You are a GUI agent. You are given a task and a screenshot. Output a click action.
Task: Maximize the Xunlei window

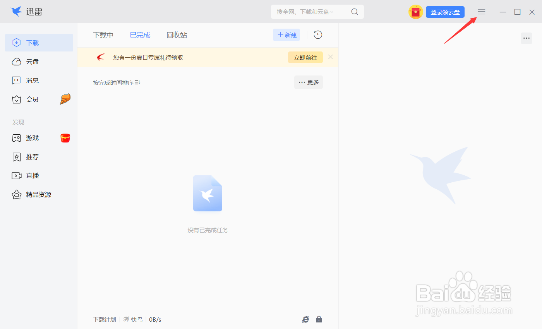pyautogui.click(x=517, y=12)
